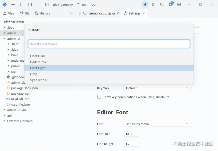
Task: Open the tools grid icon
Action: click(x=47, y=4)
